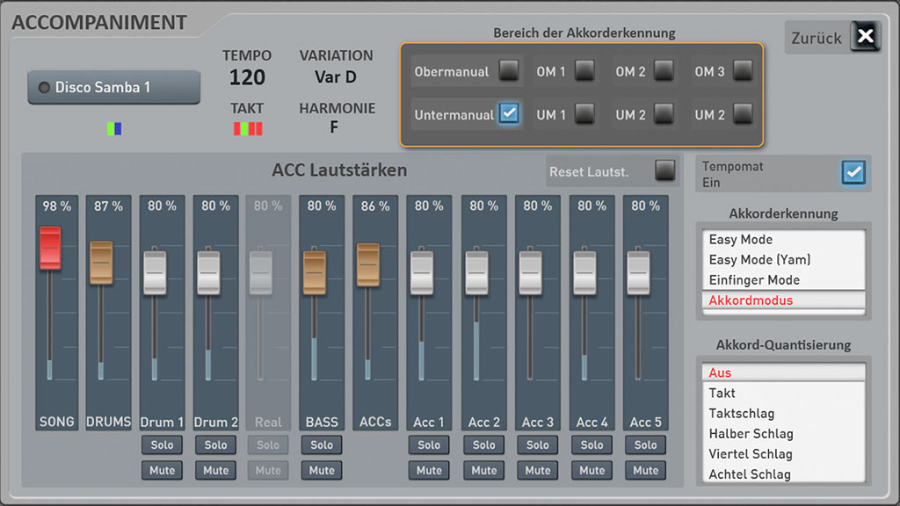Screen dimensions: 900x506
Task: Close the panel with Zurück X button
Action: point(866,36)
